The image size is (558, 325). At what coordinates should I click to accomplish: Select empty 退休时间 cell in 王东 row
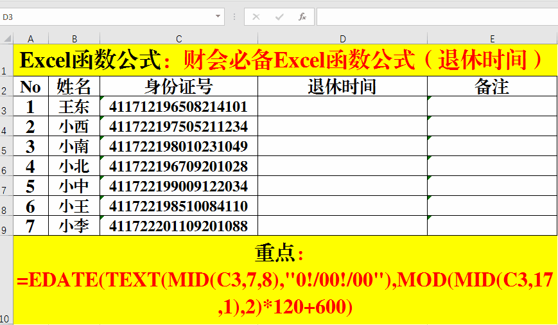(x=342, y=106)
